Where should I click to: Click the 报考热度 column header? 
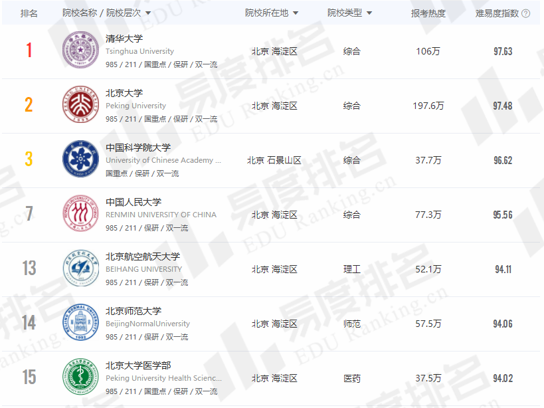pos(428,13)
